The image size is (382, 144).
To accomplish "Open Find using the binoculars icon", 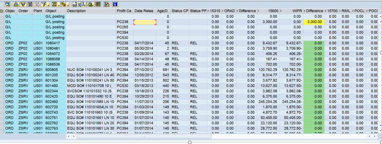I will click(x=30, y=4).
